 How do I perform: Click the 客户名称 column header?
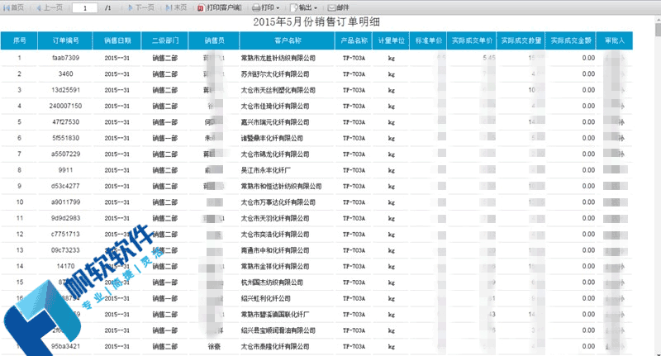(288, 40)
